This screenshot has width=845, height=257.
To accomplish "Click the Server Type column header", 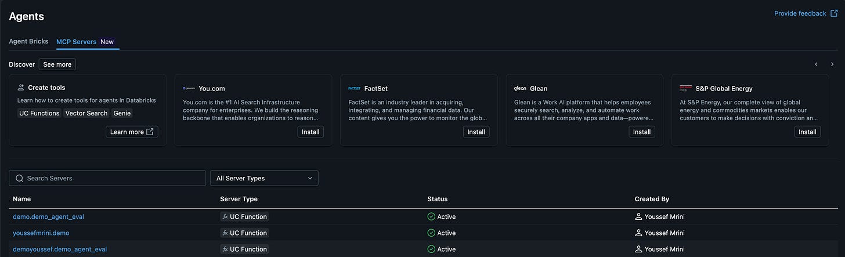I will coord(239,199).
